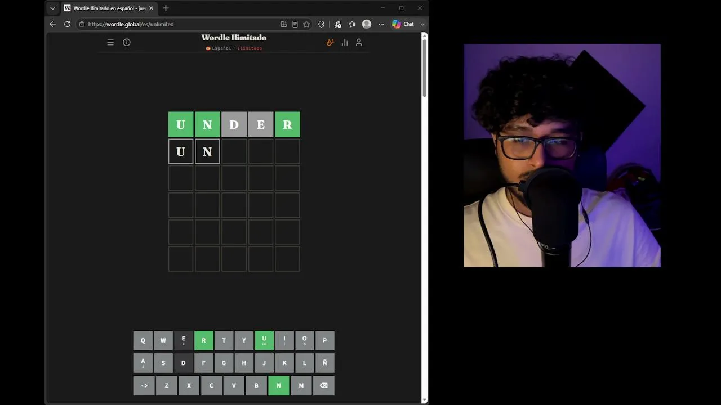Tap the C key
Screen dimensions: 721x405
(x=211, y=386)
